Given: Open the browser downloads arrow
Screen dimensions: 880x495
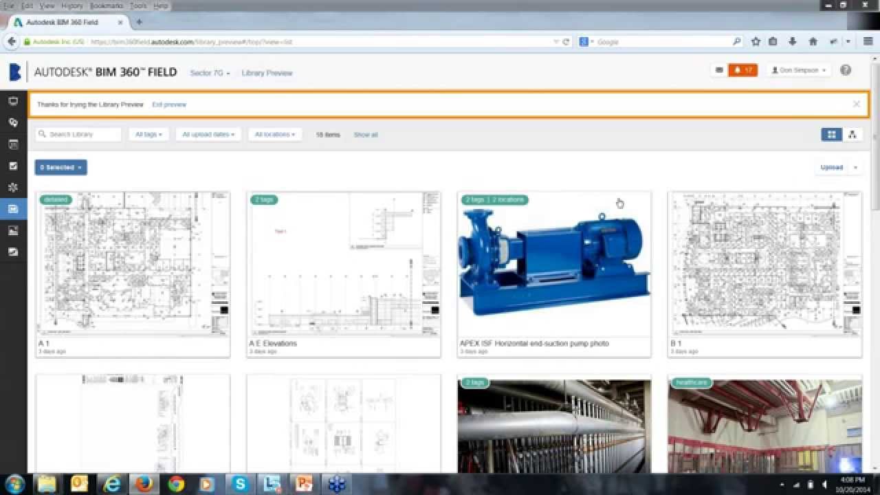Looking at the screenshot, I should click(793, 41).
